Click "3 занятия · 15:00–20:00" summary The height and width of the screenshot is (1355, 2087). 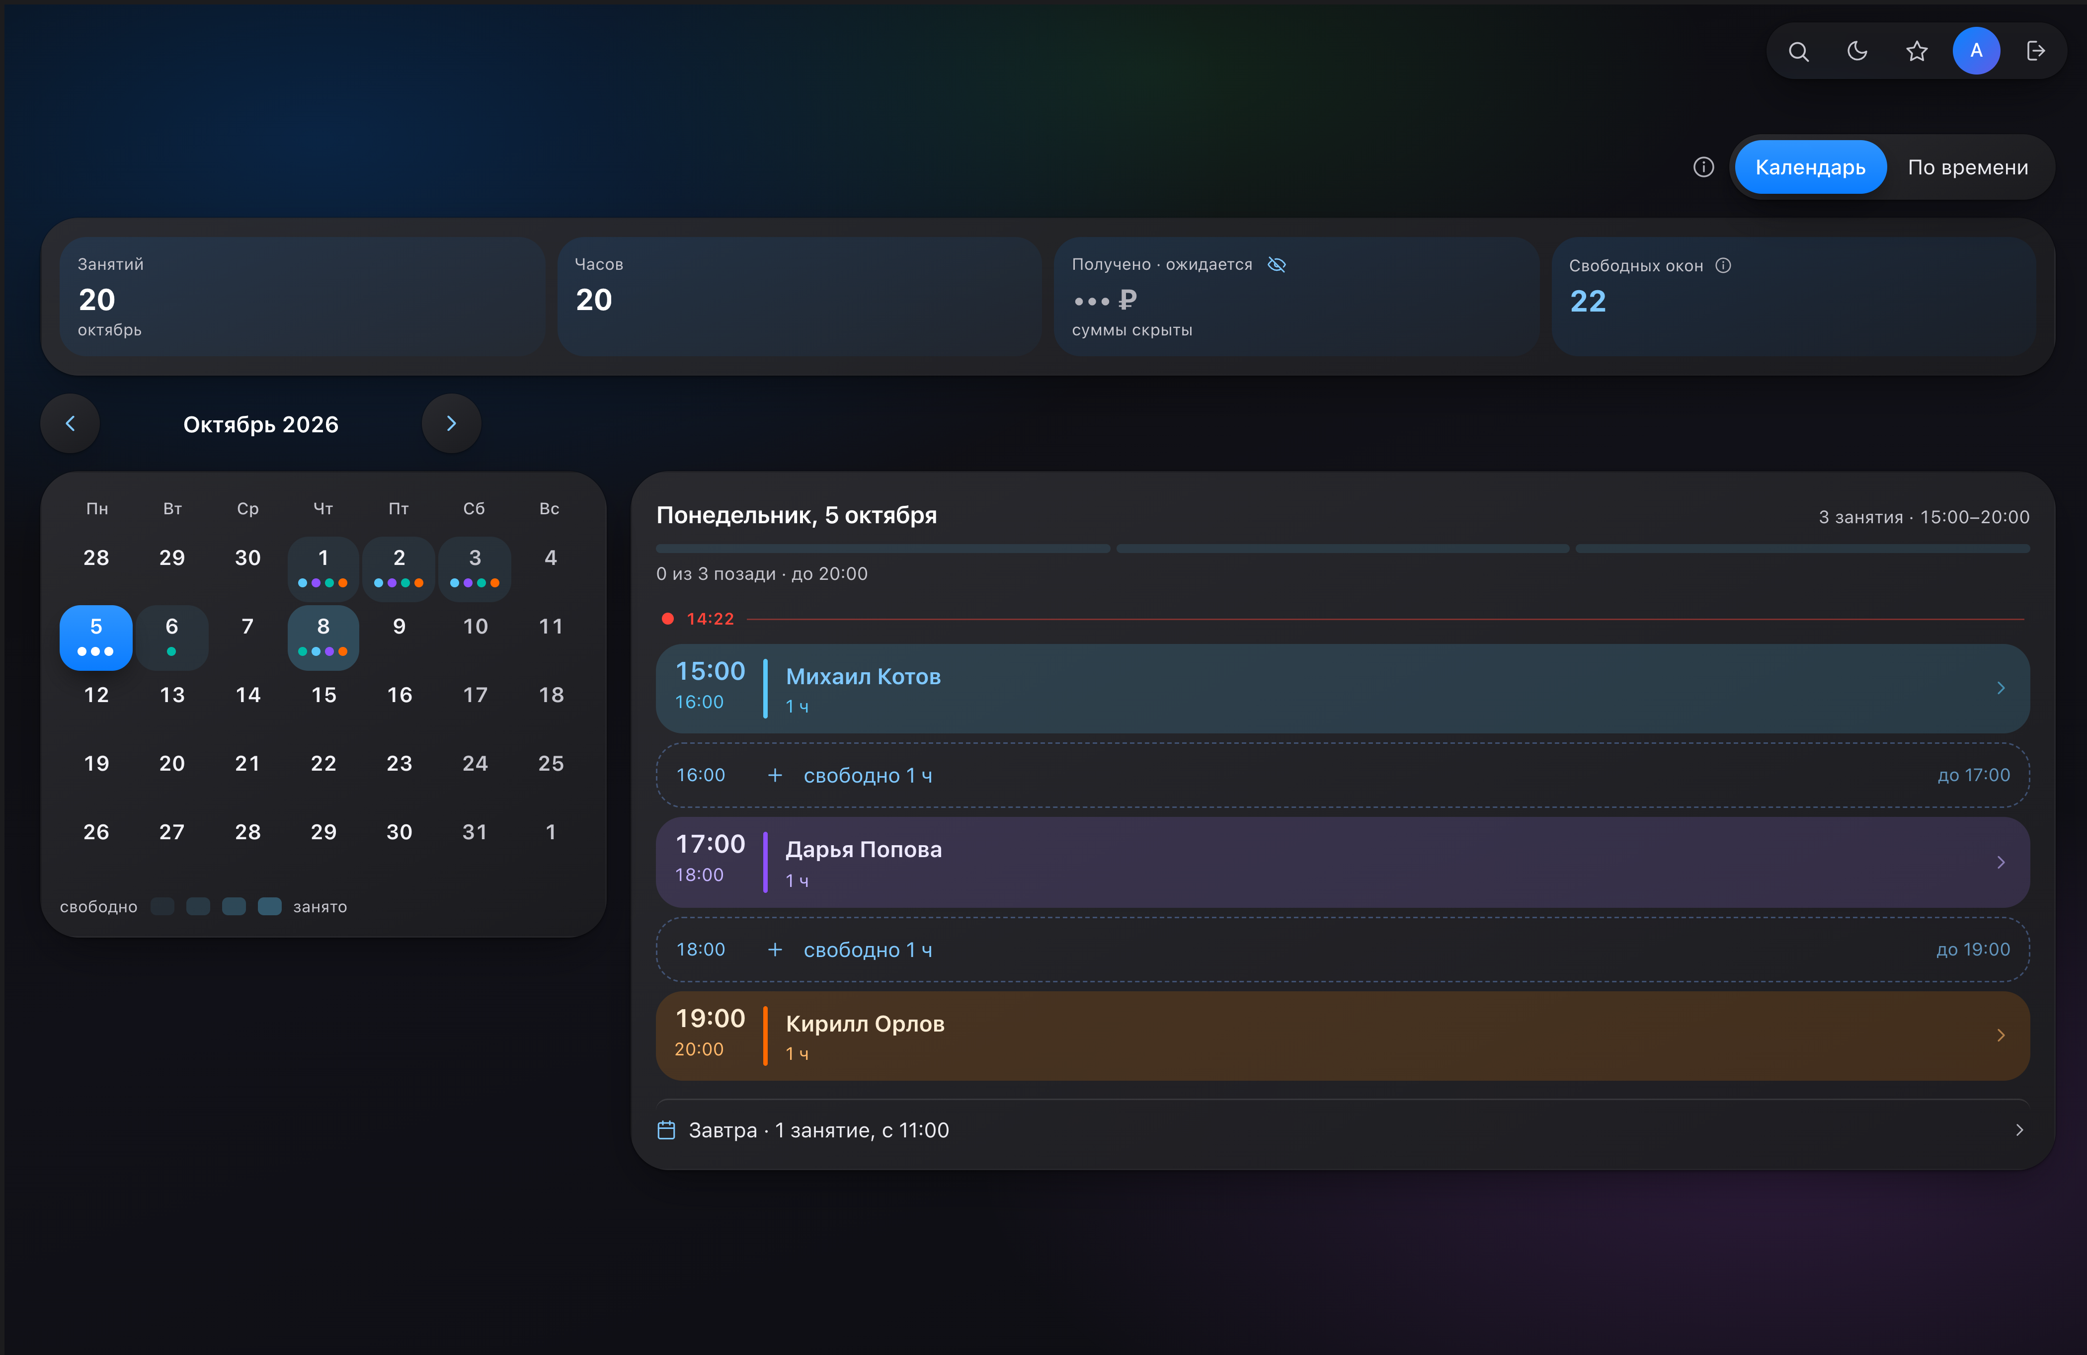1924,517
